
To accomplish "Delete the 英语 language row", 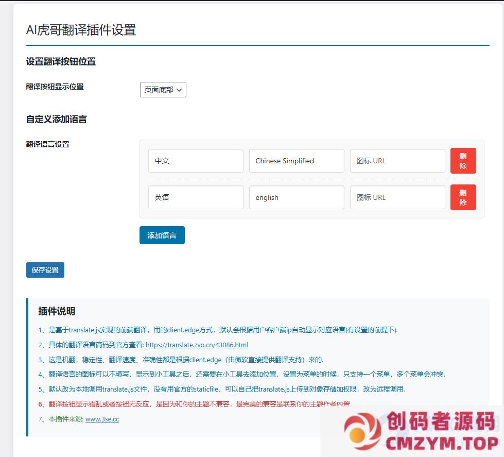I will [x=463, y=197].
